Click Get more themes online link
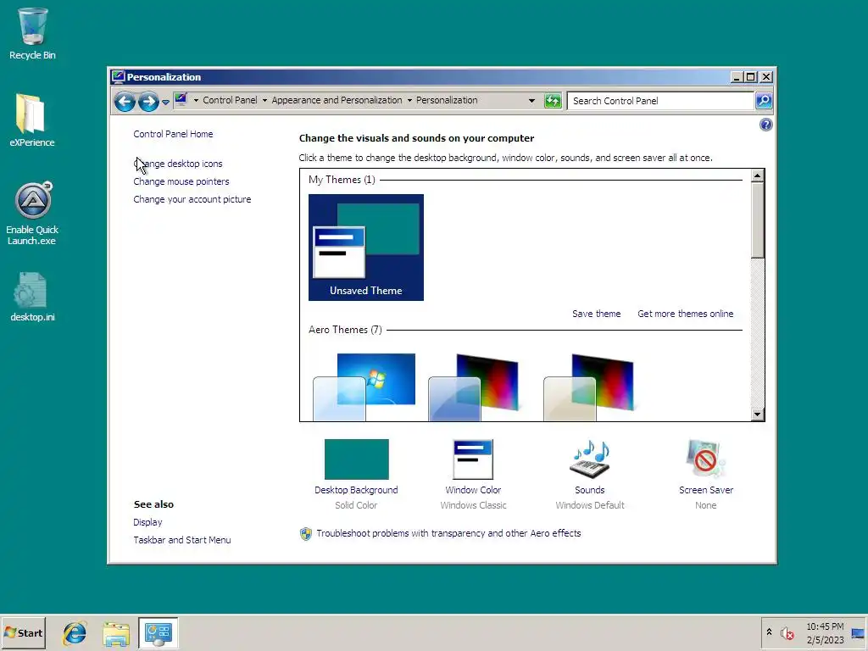 click(x=685, y=314)
